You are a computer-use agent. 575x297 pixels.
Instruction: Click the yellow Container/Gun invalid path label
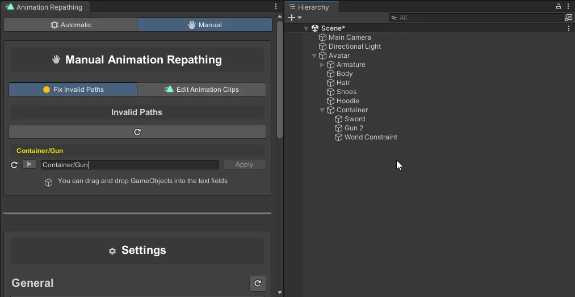[x=40, y=151]
